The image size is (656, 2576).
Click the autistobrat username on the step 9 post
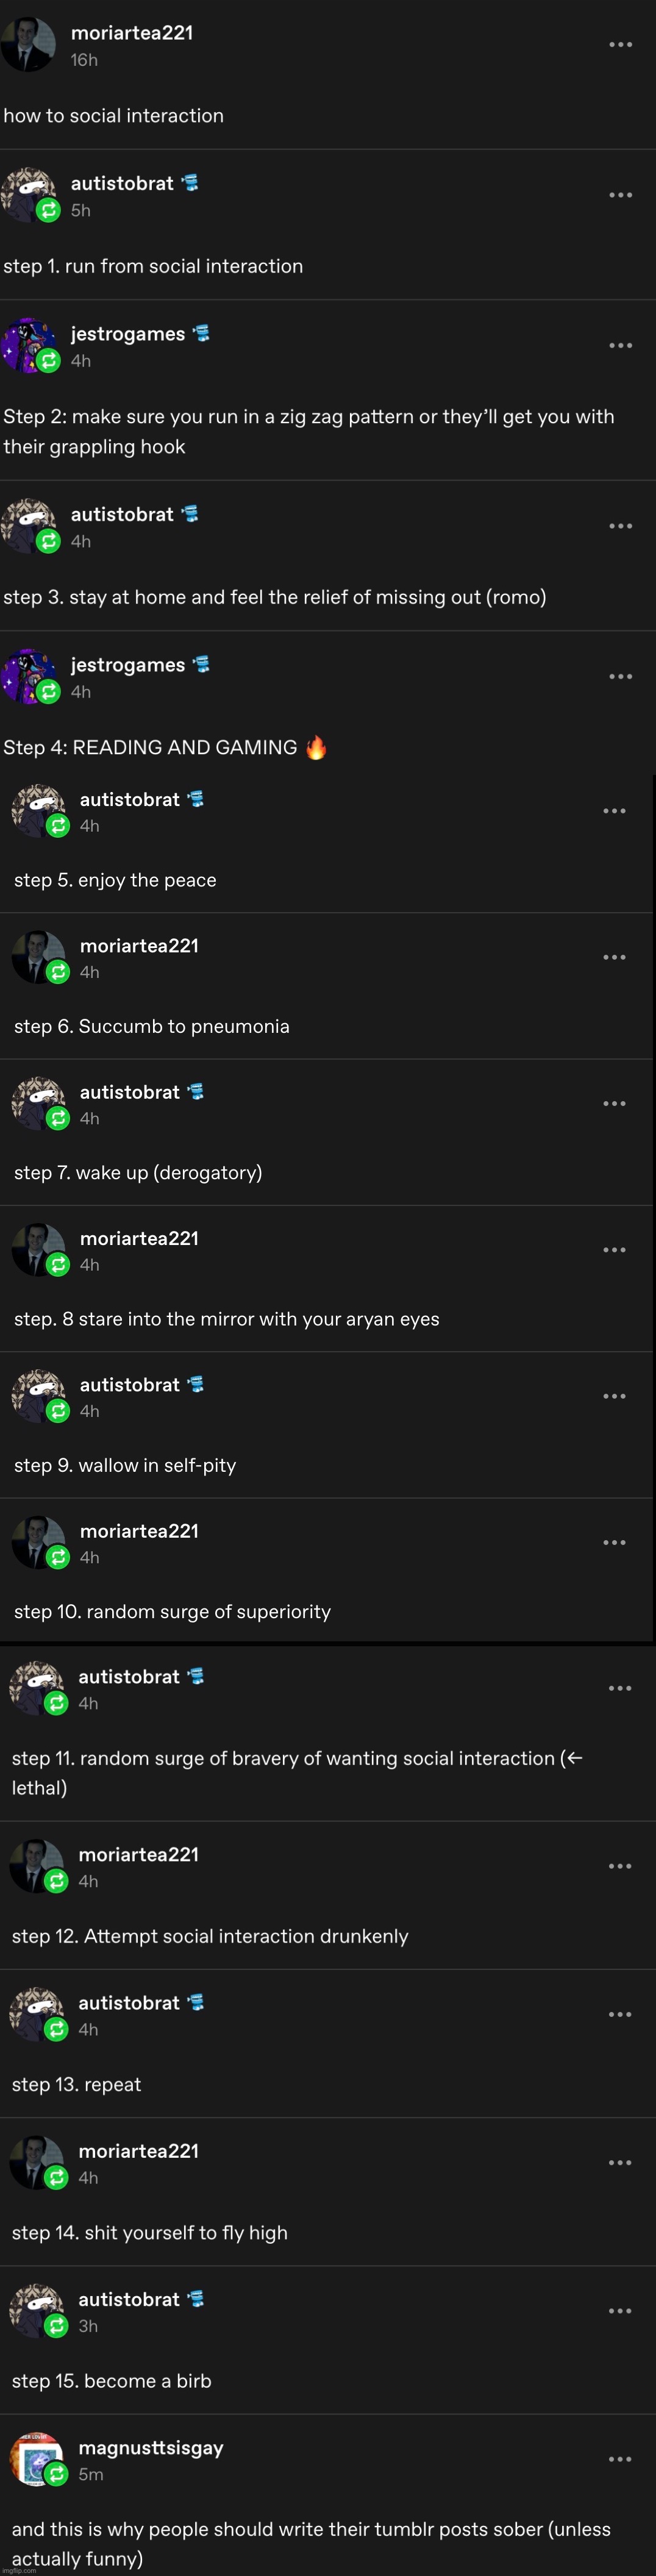click(129, 1385)
